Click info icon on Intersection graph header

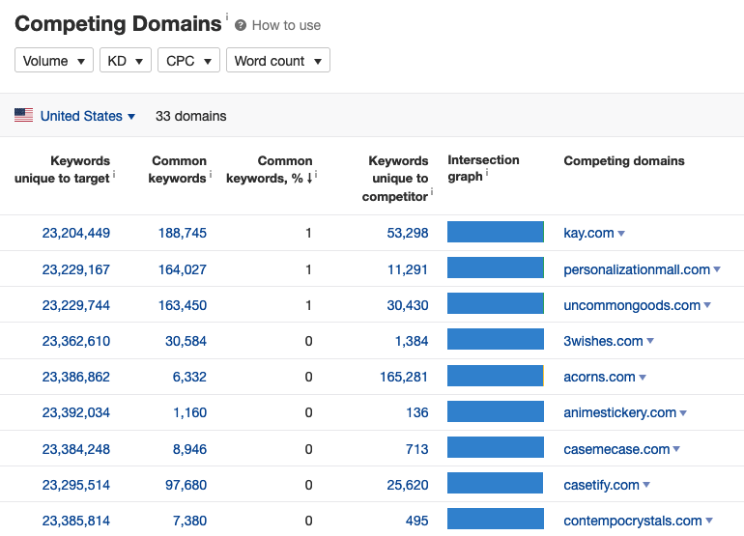(x=487, y=173)
